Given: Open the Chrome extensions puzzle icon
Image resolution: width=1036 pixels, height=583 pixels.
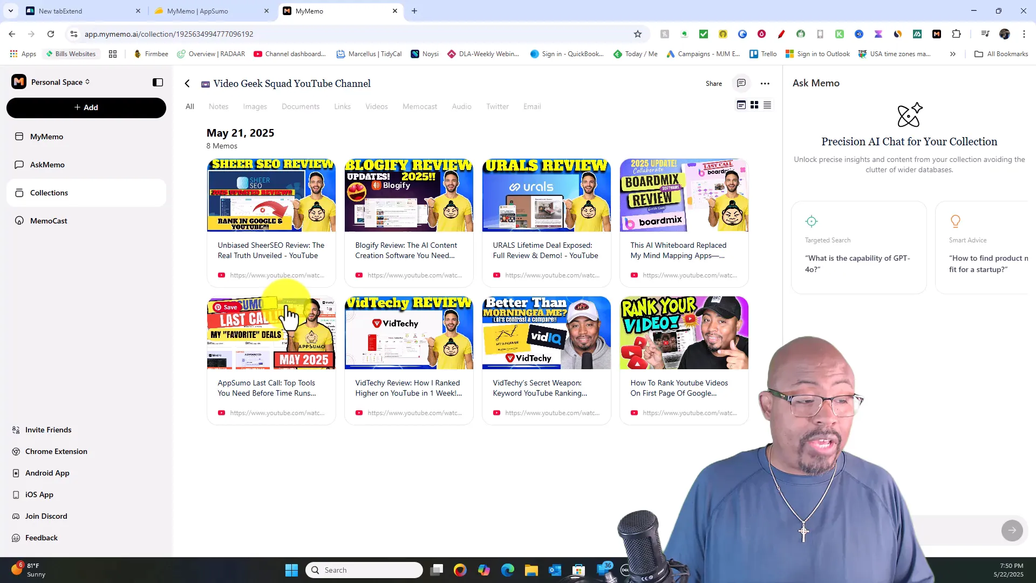Looking at the screenshot, I should pos(956,34).
